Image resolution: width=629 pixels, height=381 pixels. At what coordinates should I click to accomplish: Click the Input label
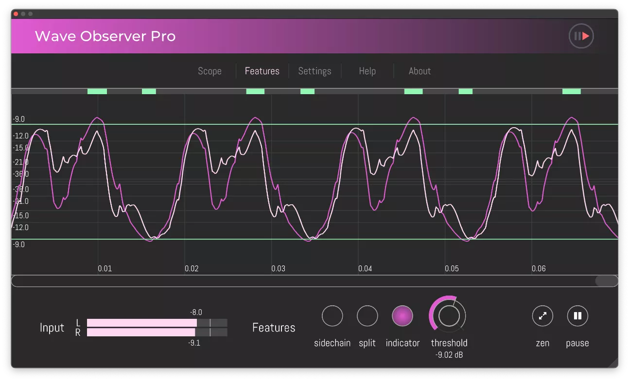coord(52,328)
